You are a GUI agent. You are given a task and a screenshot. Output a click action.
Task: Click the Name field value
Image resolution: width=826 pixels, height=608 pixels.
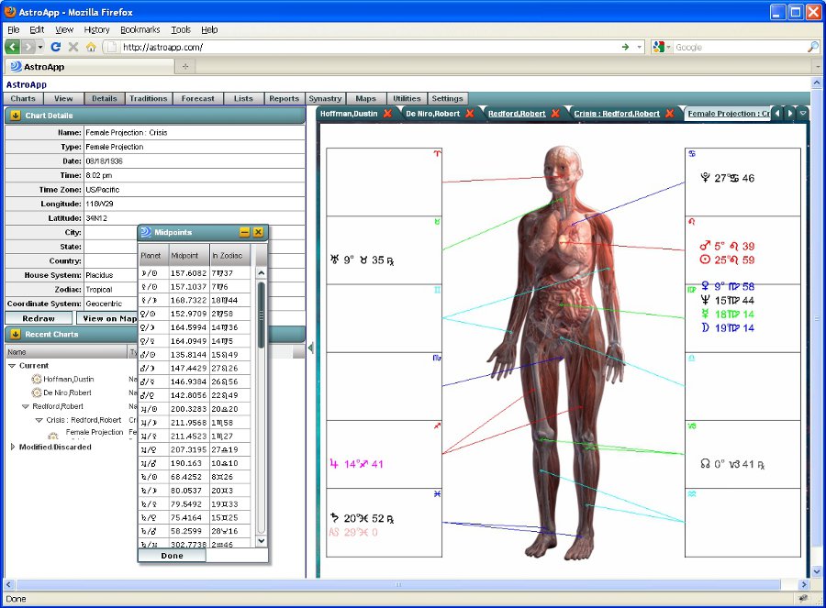(195, 132)
